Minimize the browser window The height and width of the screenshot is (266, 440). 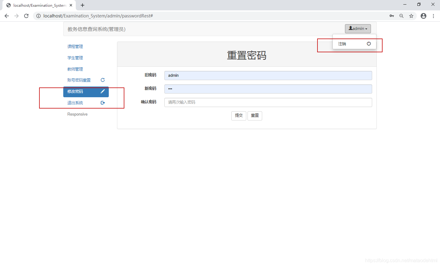(x=405, y=5)
